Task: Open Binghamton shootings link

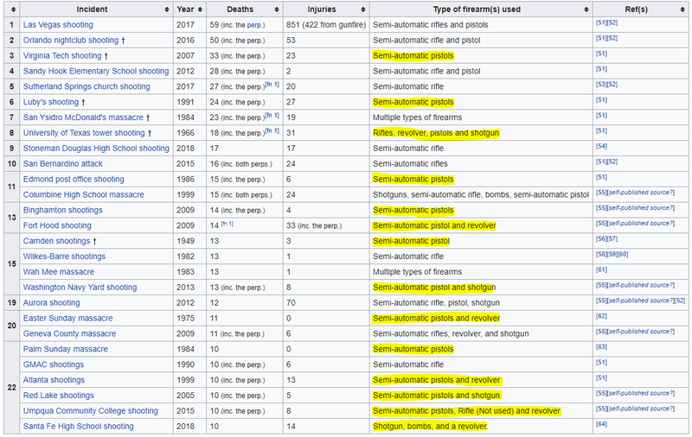Action: pos(62,210)
